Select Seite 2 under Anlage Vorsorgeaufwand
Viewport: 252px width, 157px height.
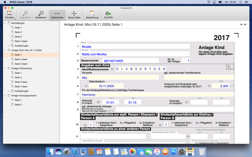click(x=18, y=105)
